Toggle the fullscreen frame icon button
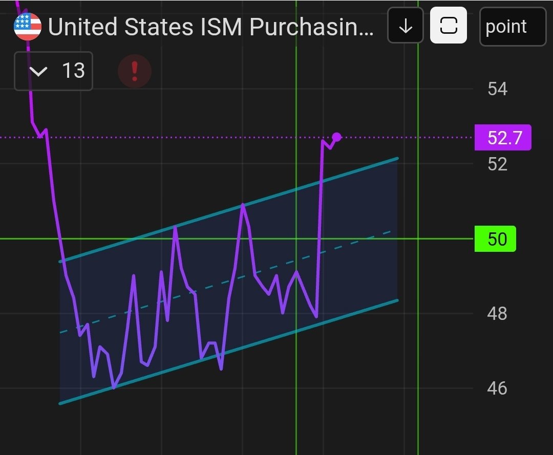 tap(449, 26)
